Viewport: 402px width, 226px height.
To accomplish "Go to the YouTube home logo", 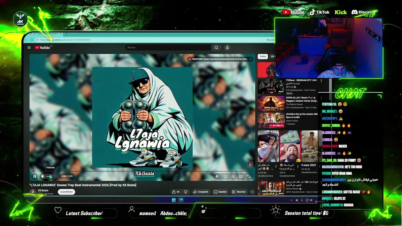I will point(43,48).
